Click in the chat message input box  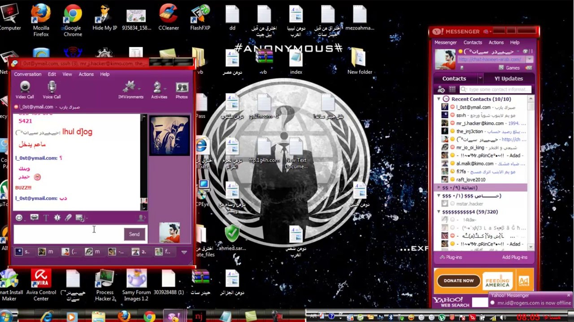click(69, 234)
